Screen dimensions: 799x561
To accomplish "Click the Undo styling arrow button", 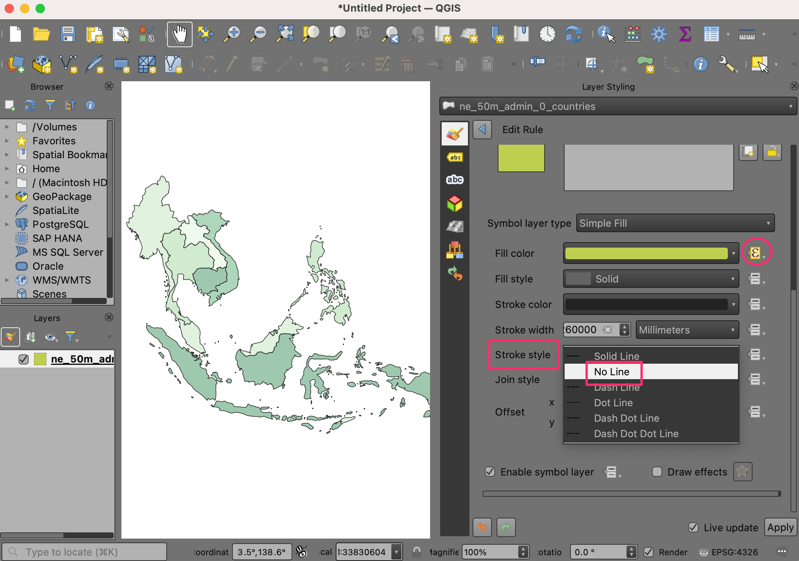I will (x=482, y=527).
